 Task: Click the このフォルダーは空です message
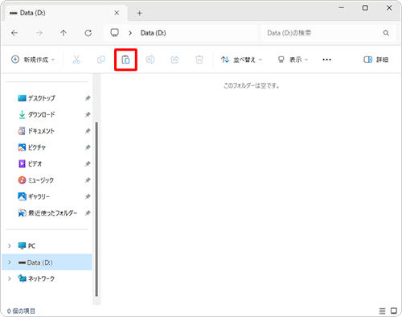click(252, 85)
